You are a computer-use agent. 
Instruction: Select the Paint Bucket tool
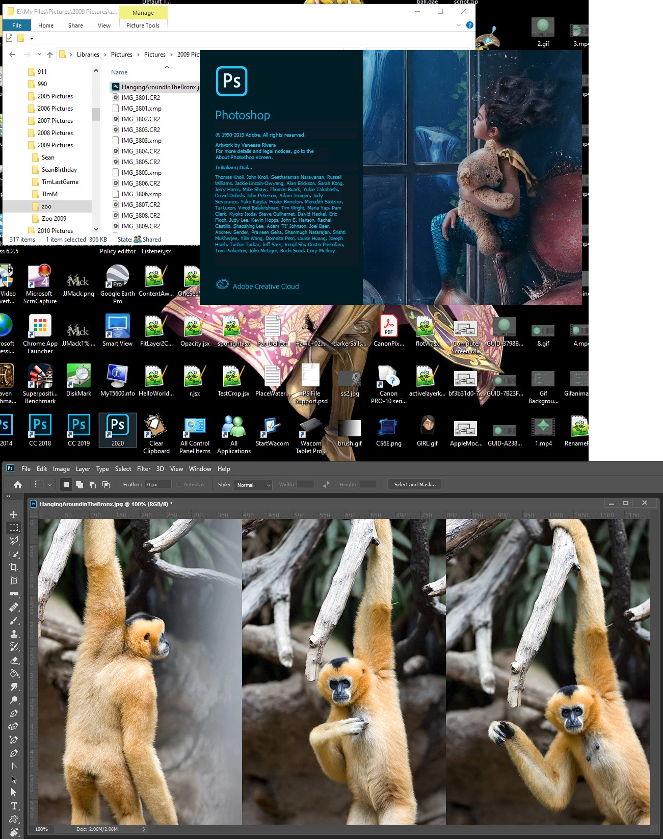[x=14, y=673]
